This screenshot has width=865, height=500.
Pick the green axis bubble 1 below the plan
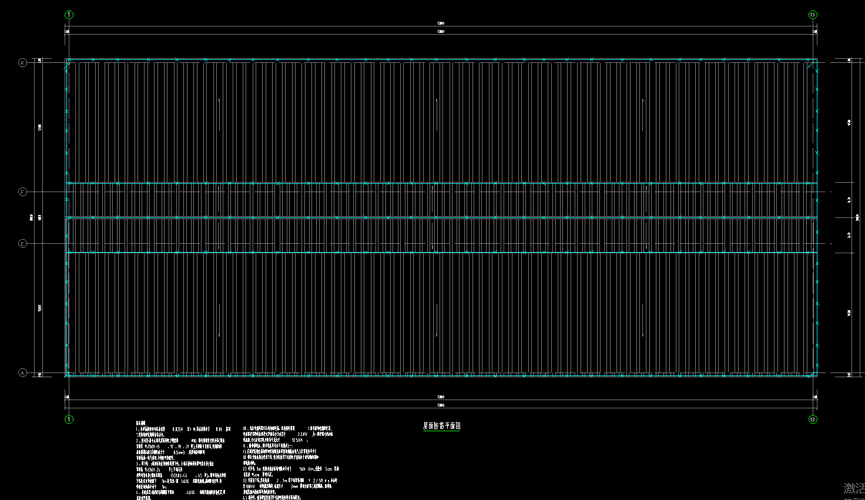click(69, 420)
